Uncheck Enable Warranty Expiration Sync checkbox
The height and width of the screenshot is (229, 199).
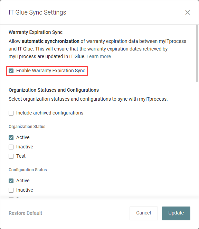11,71
